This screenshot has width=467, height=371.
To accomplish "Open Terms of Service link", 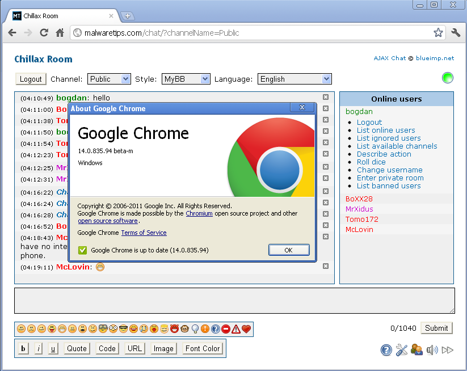I will pos(144,233).
